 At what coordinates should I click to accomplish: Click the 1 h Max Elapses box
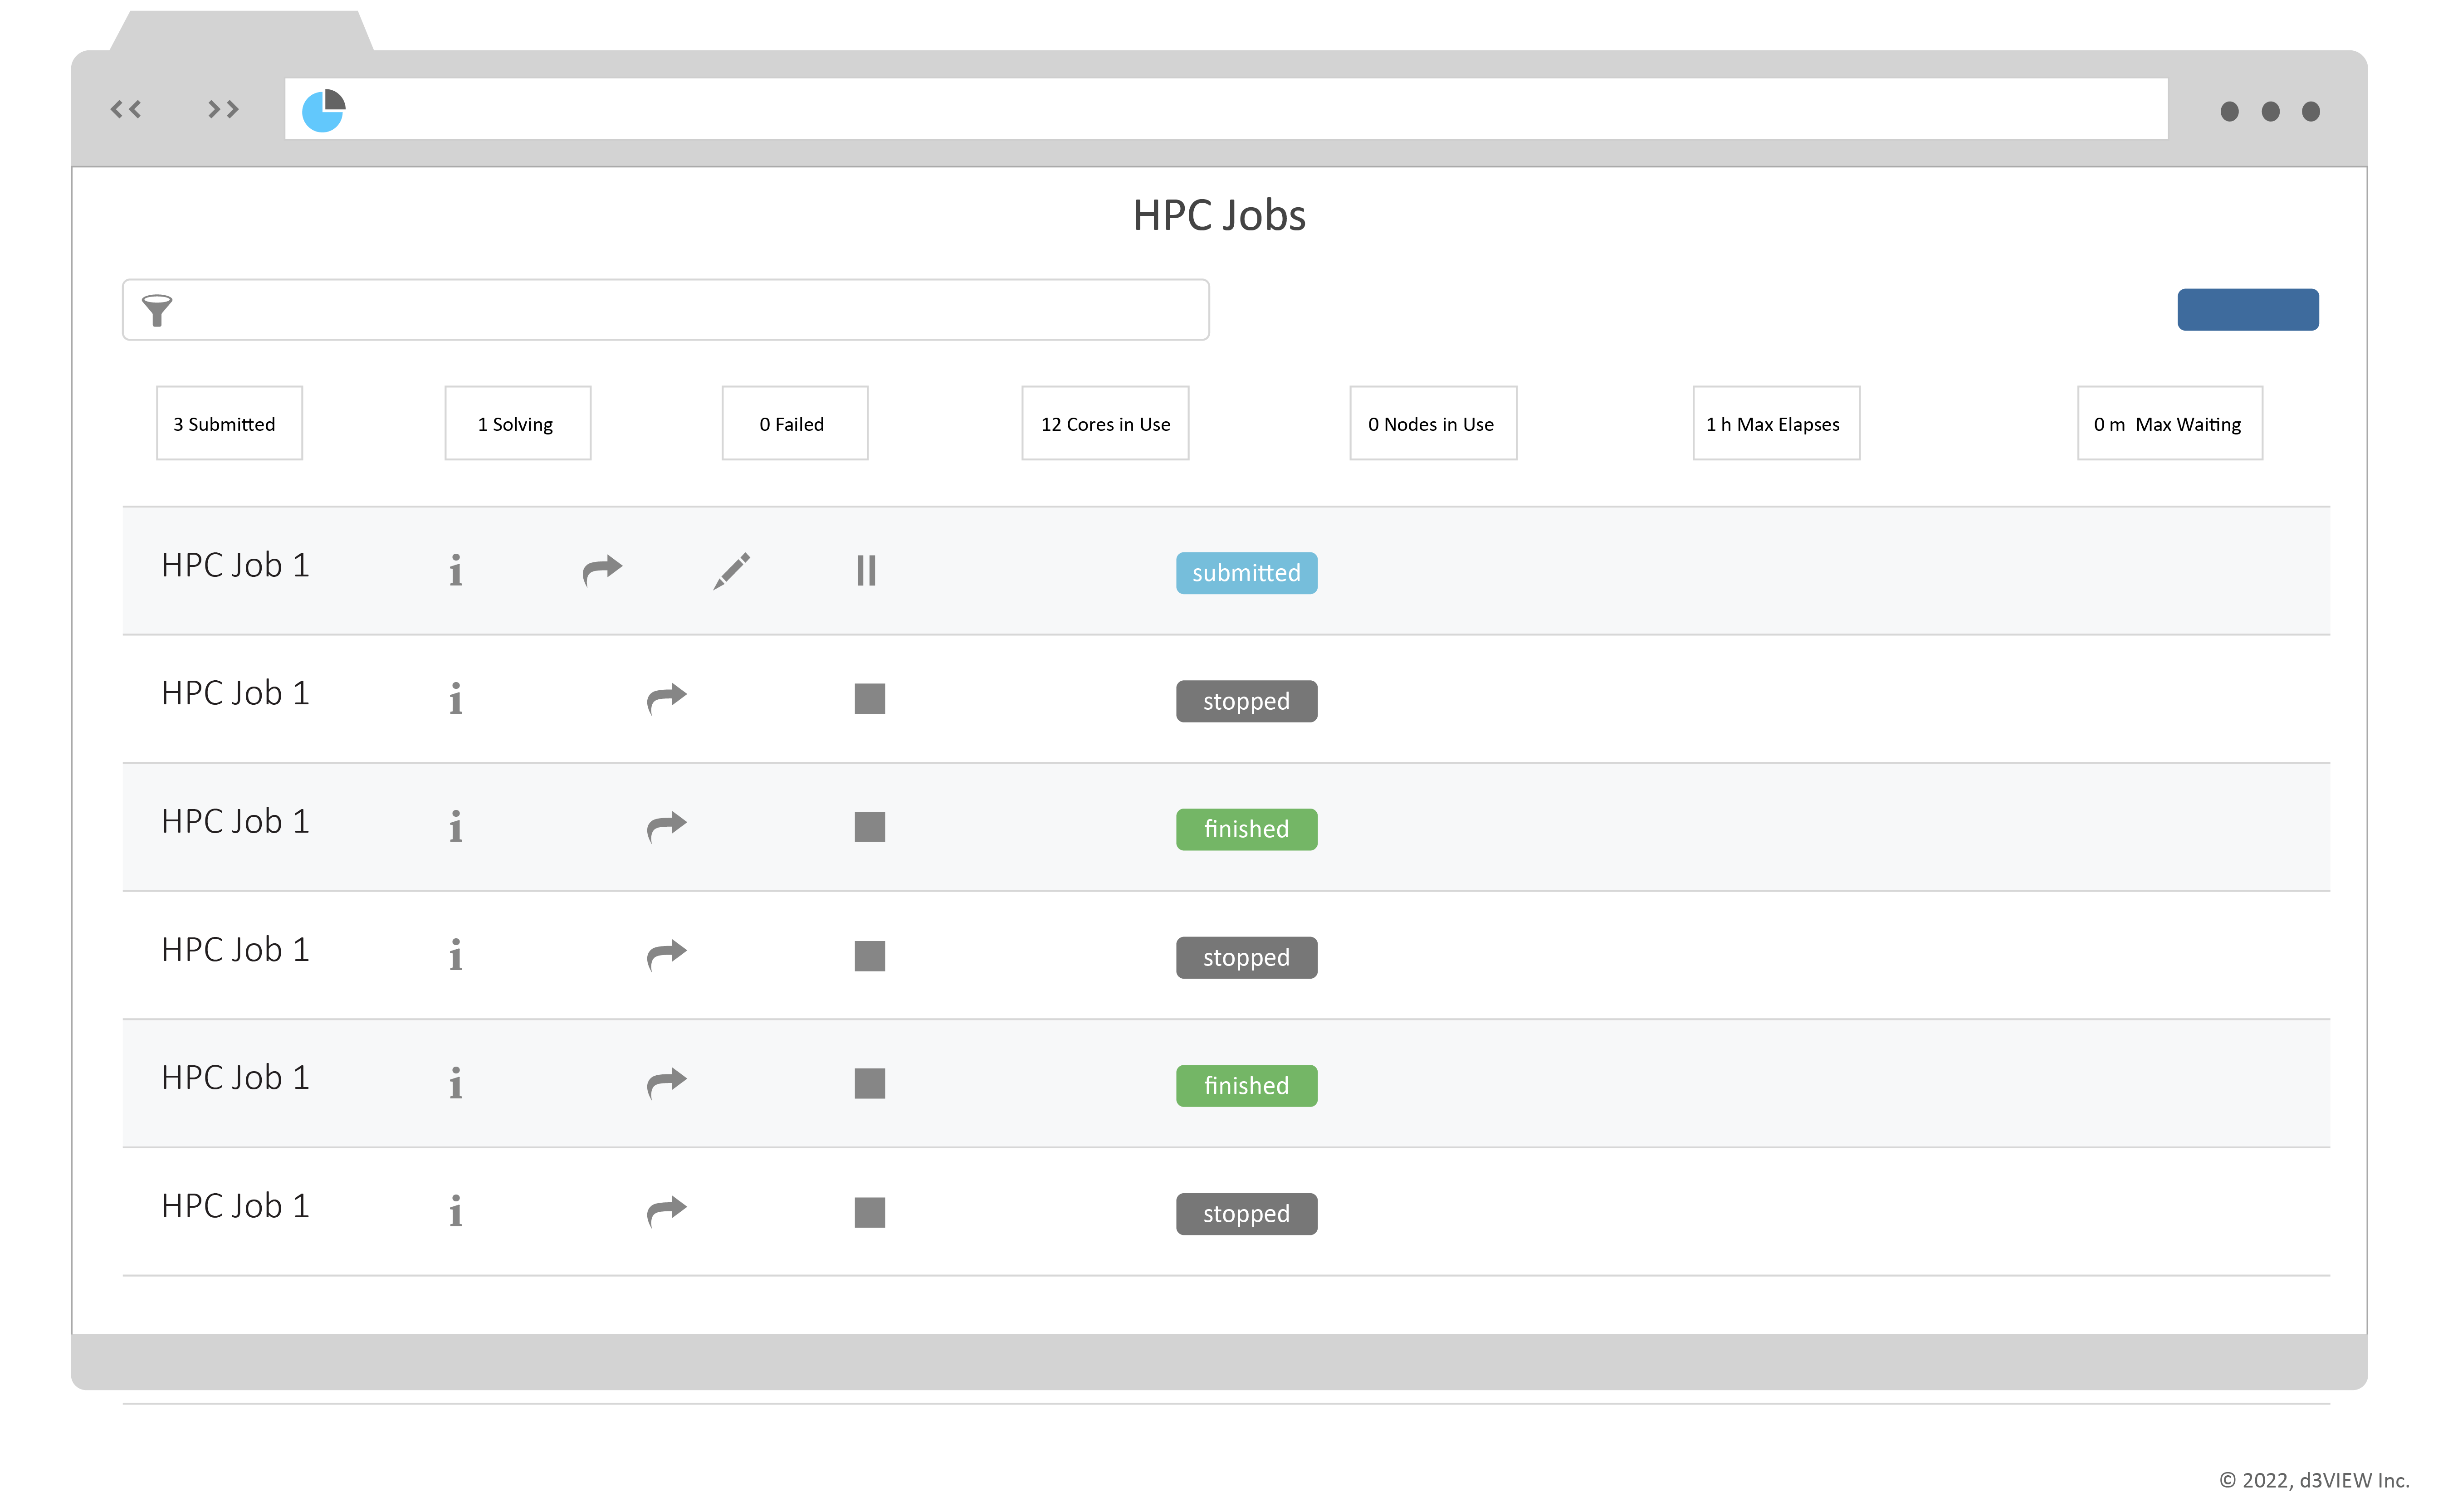pos(1775,424)
